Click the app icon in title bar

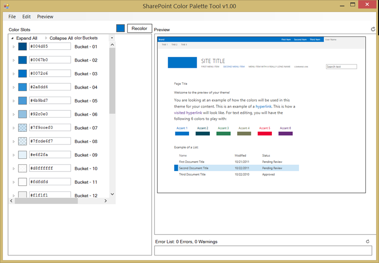point(6,6)
